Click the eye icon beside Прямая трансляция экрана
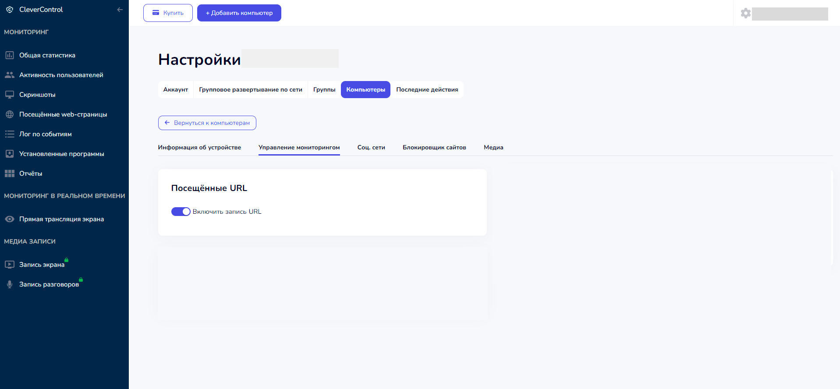This screenshot has height=389, width=840. [10, 219]
